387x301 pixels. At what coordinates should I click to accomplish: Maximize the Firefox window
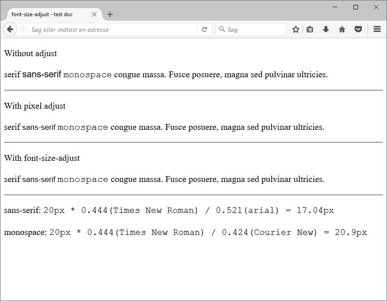click(x=356, y=7)
